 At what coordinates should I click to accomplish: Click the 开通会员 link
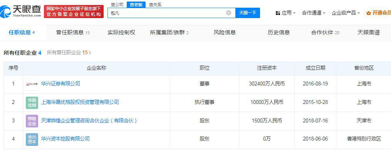click(x=381, y=13)
